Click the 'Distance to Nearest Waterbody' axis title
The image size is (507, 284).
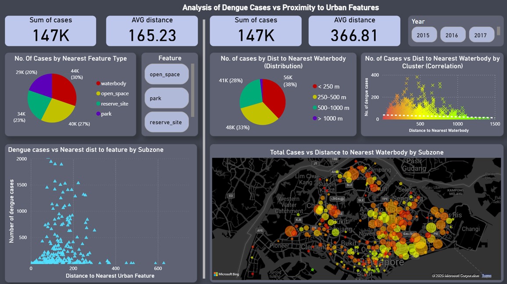[x=439, y=130]
